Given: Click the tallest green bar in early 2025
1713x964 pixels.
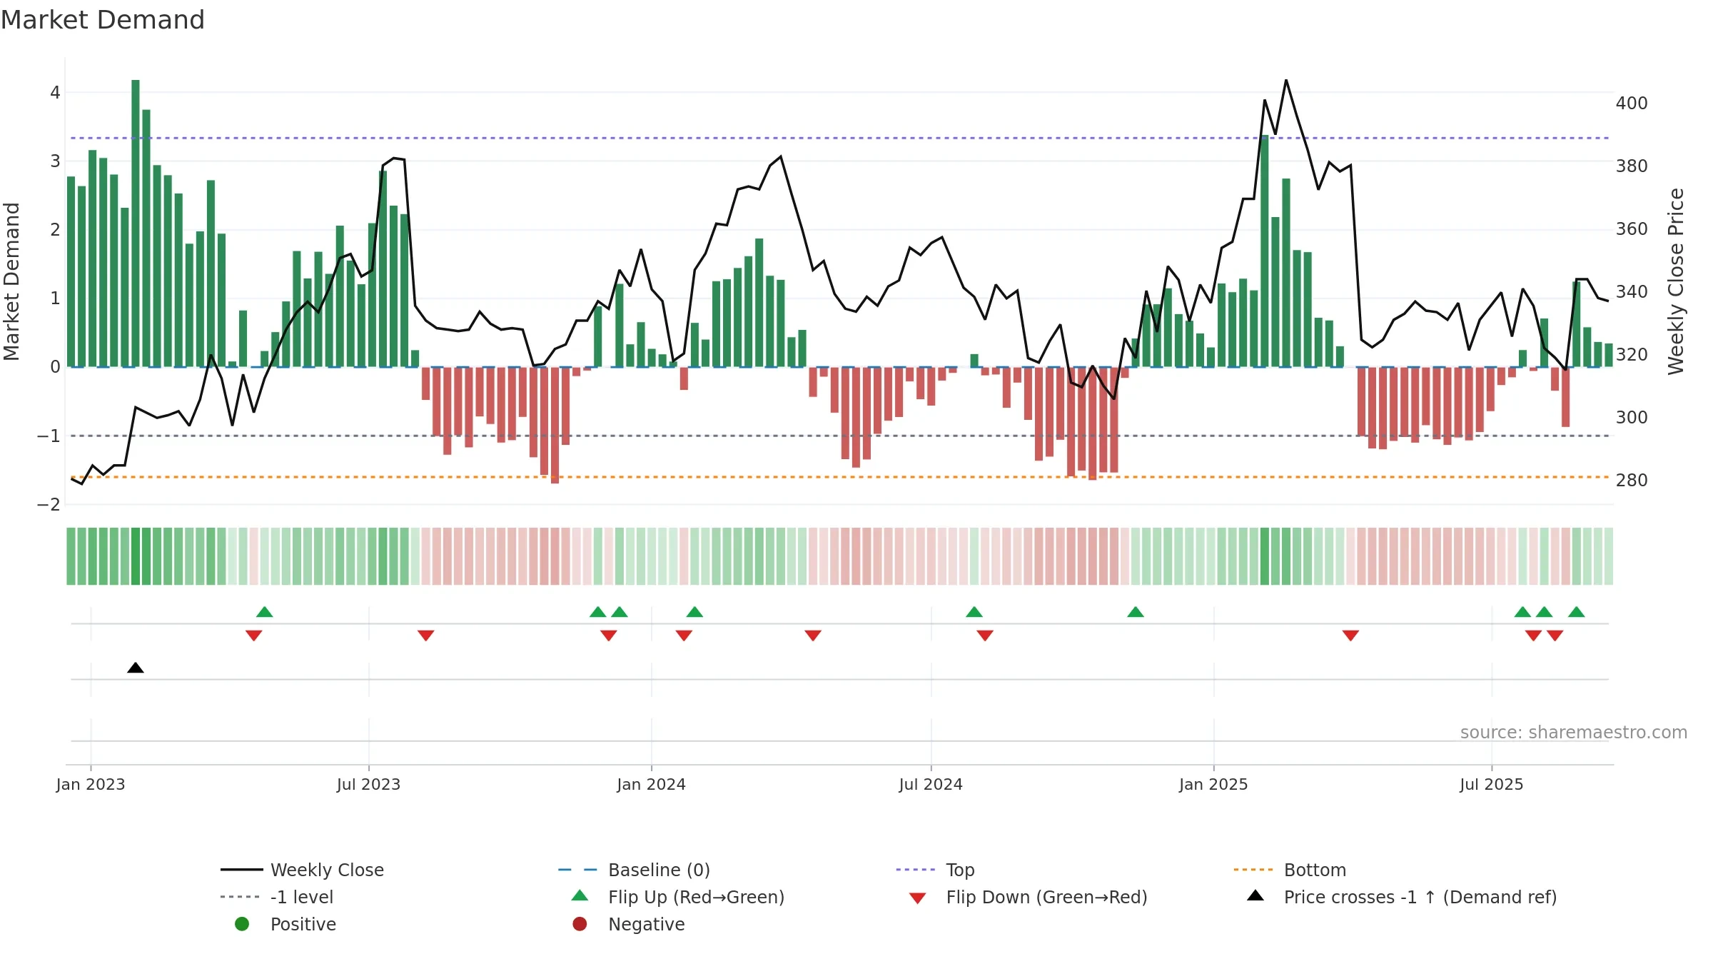Looking at the screenshot, I should tap(1265, 251).
